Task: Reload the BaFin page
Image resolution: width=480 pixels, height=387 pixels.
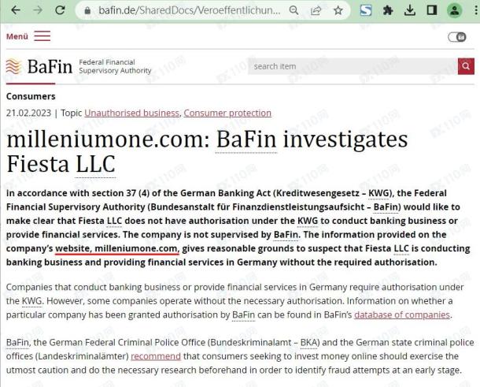Action: point(60,10)
